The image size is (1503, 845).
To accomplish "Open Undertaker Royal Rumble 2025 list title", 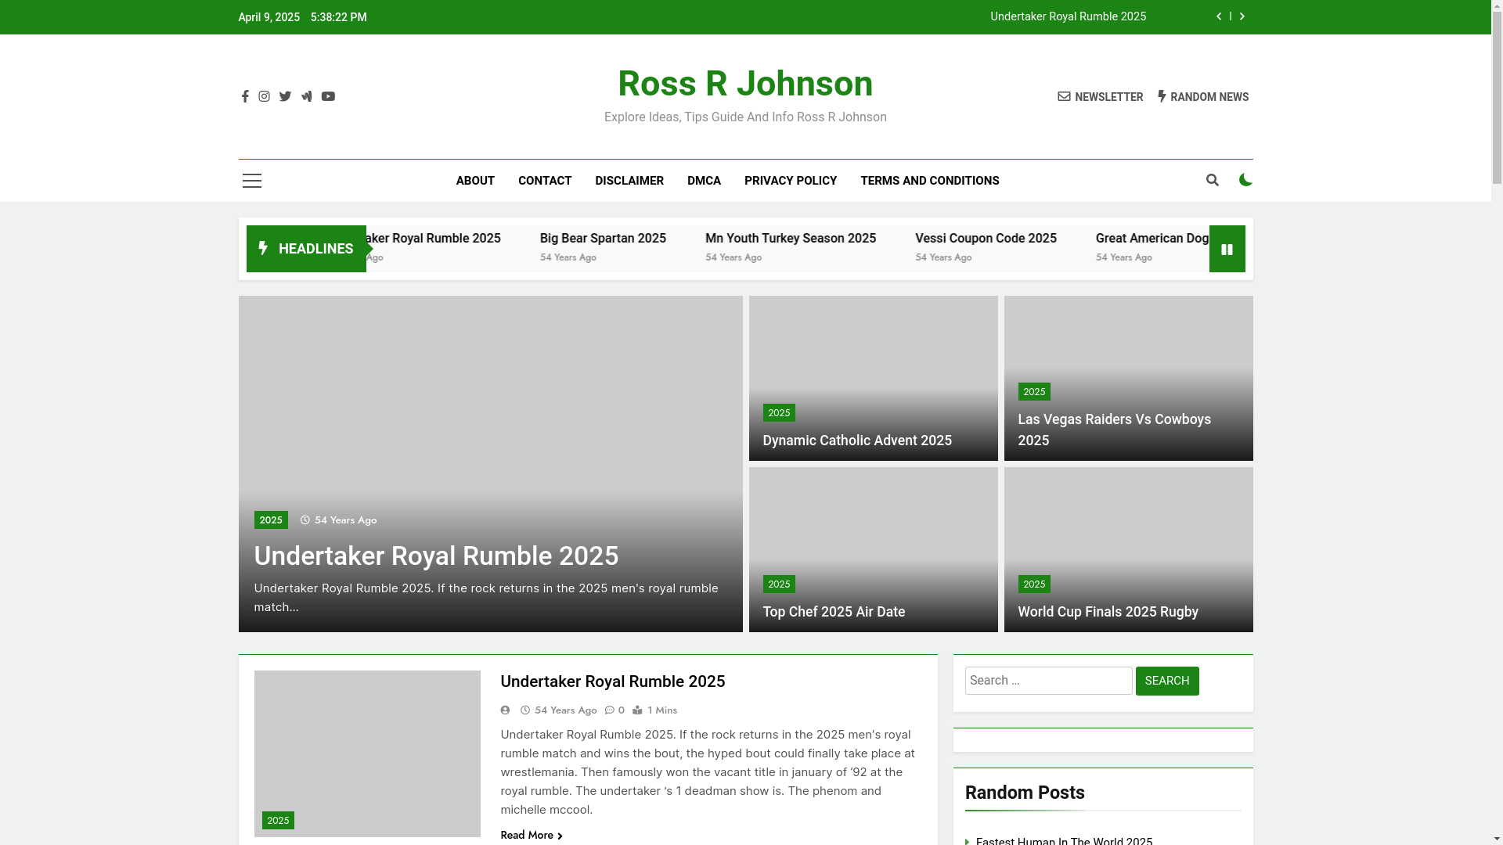I will point(612,681).
